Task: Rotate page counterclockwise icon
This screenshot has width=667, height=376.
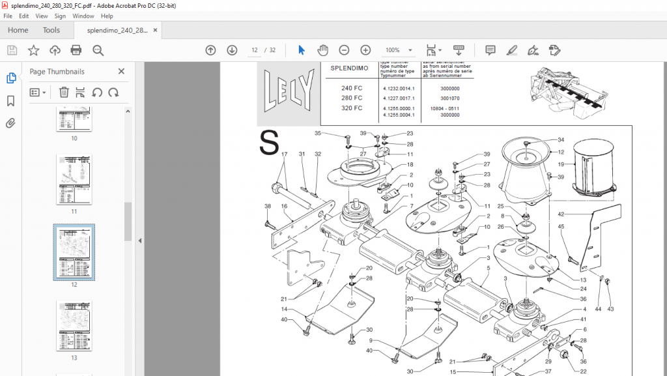Action: click(x=97, y=93)
